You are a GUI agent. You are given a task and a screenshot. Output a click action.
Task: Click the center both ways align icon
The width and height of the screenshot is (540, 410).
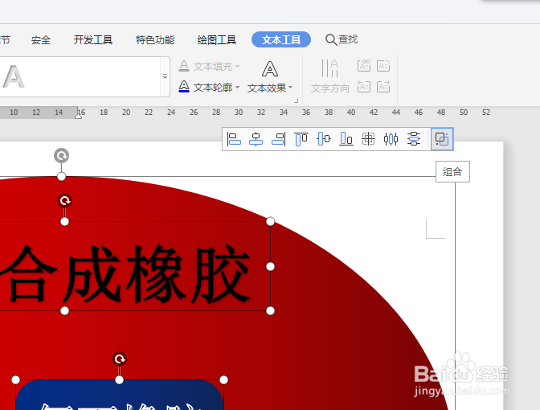point(369,139)
